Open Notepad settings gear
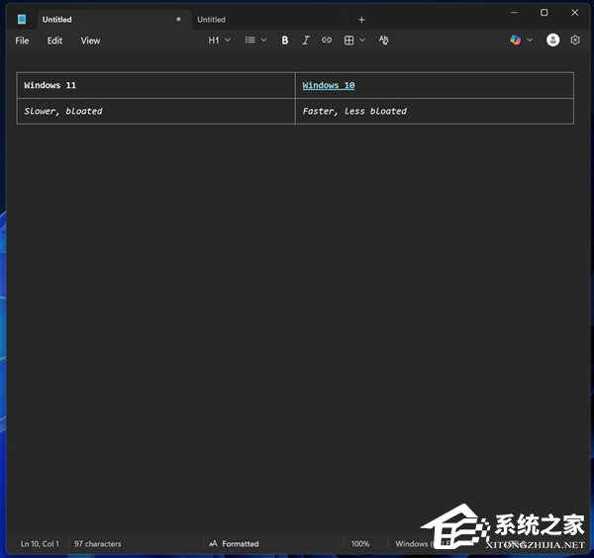Image resolution: width=594 pixels, height=558 pixels. point(574,40)
